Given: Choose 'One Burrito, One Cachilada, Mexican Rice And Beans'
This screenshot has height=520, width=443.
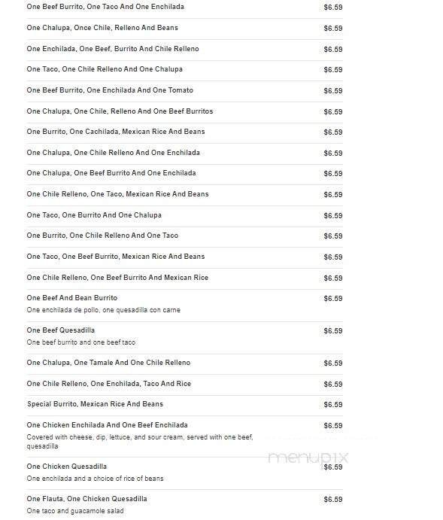Looking at the screenshot, I should point(116,132).
